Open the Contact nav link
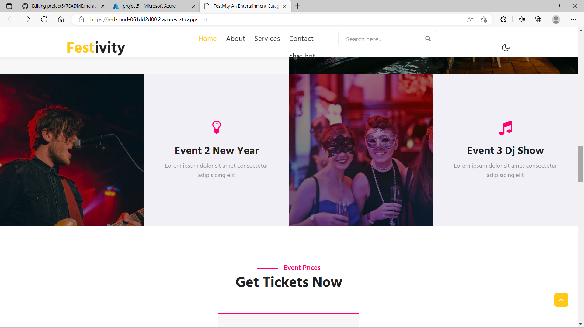Screen dimensions: 584x328 301,39
